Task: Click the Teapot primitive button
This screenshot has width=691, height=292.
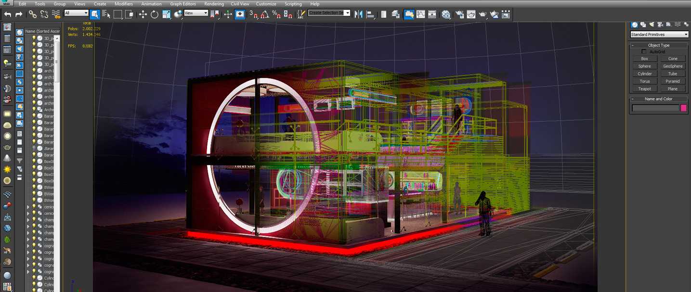Action: coord(644,89)
